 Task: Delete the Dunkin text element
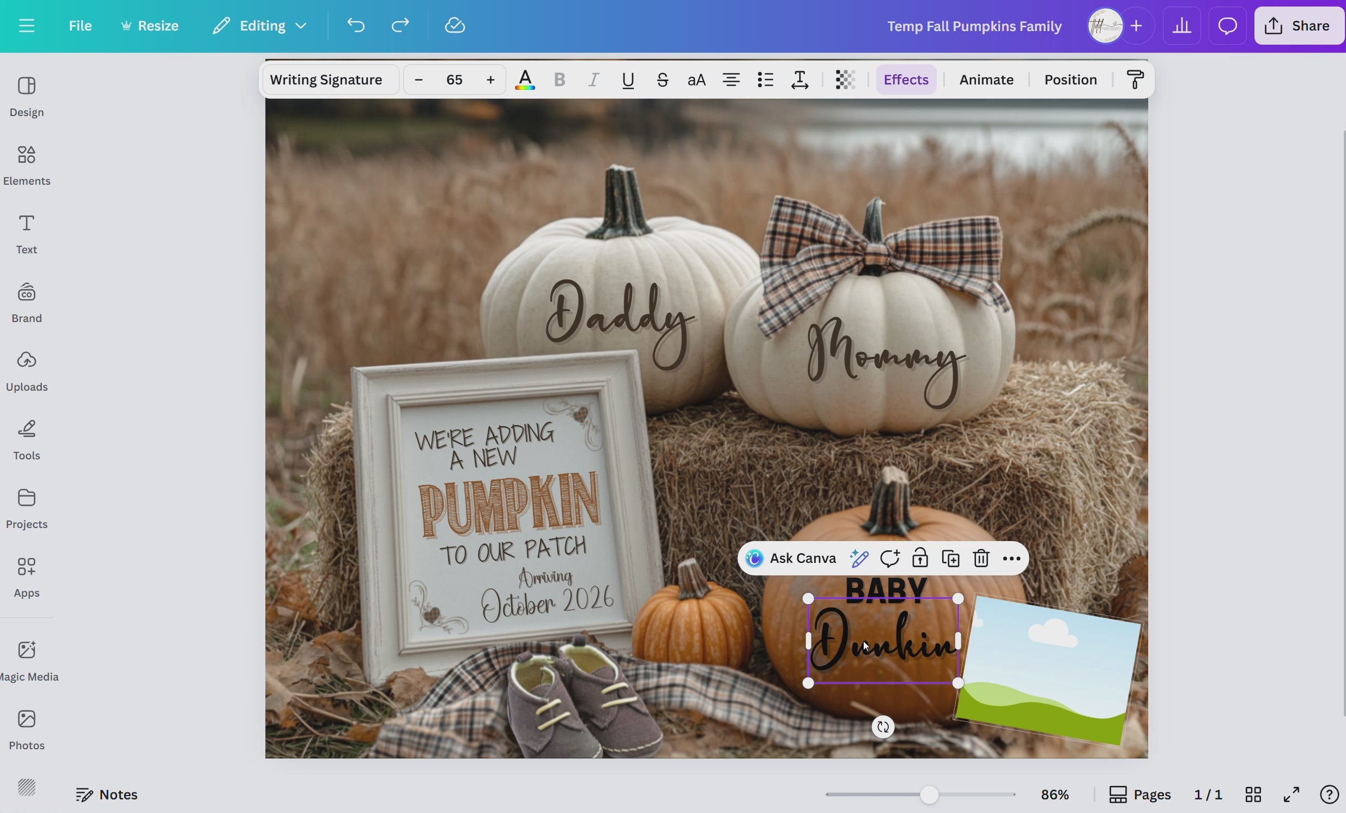pyautogui.click(x=980, y=559)
